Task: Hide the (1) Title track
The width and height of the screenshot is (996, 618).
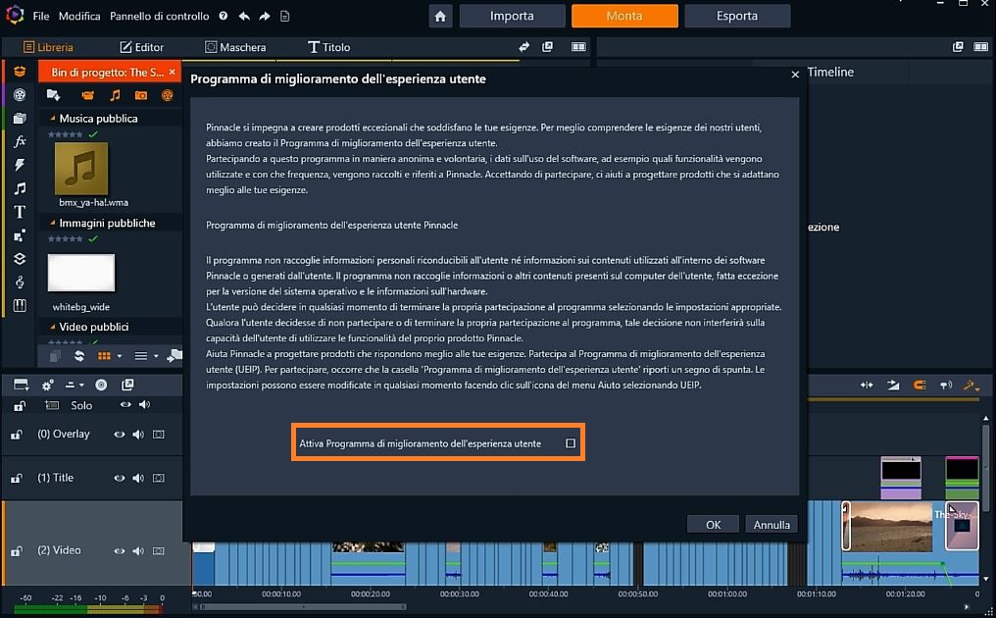Action: 119,478
